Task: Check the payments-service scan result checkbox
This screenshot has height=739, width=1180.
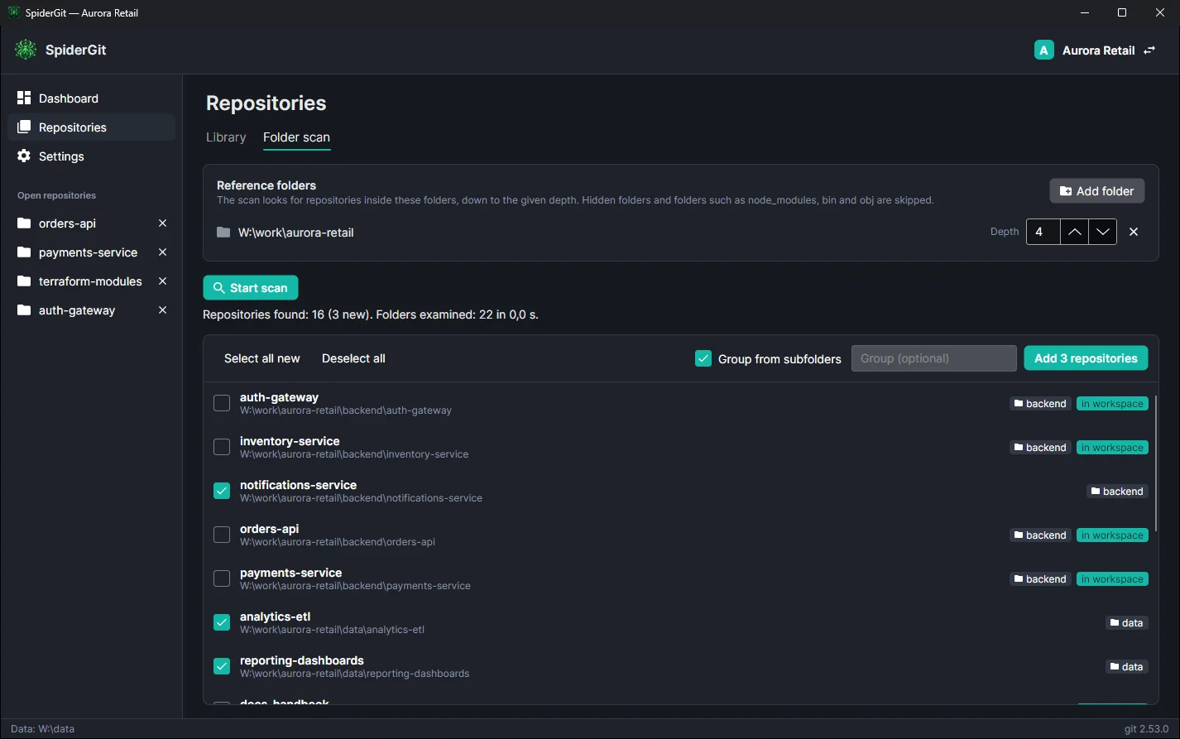Action: [222, 578]
